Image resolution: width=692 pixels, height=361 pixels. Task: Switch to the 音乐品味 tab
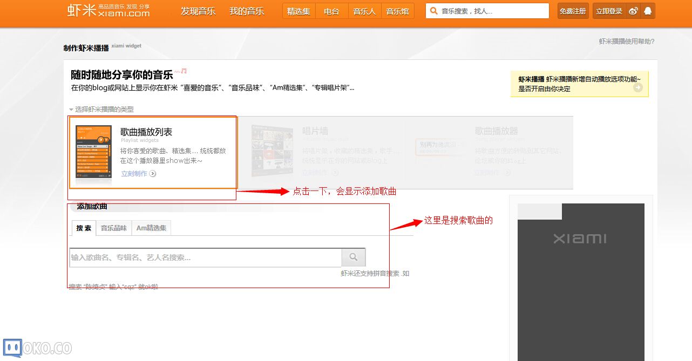point(114,228)
